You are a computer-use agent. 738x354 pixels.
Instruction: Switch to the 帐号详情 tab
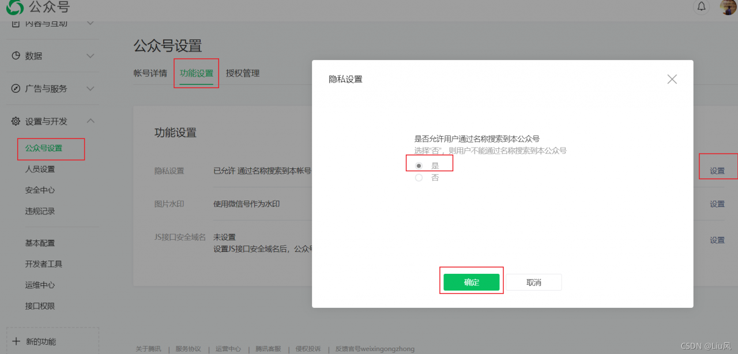click(150, 73)
